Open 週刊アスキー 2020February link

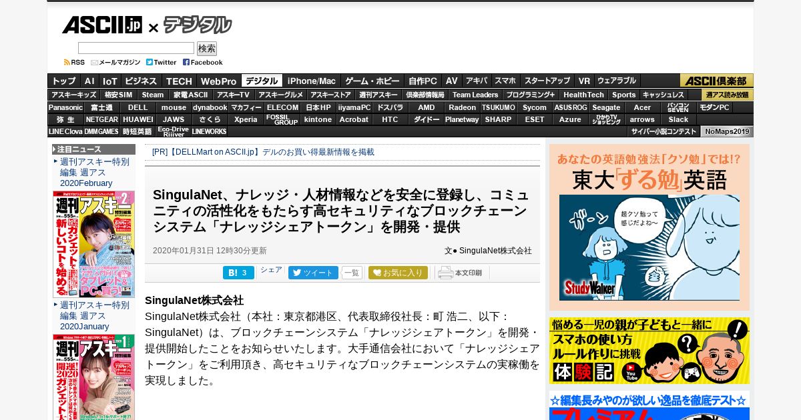point(94,173)
